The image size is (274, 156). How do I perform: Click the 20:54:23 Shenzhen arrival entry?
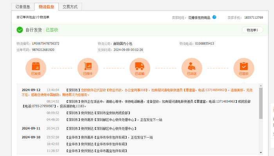click(91, 128)
